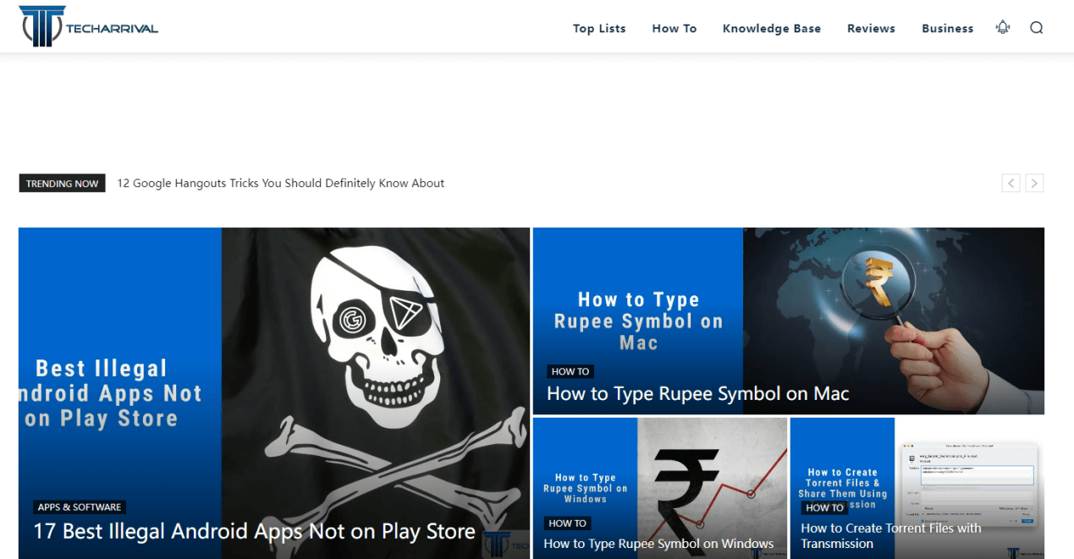Open the notification bell icon
The width and height of the screenshot is (1074, 559).
[1003, 27]
